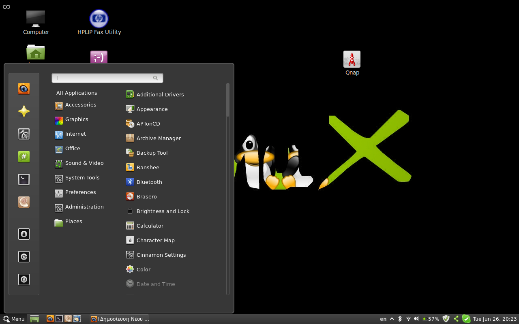Open the Qnap desktop launcher
The width and height of the screenshot is (519, 324).
[352, 63]
